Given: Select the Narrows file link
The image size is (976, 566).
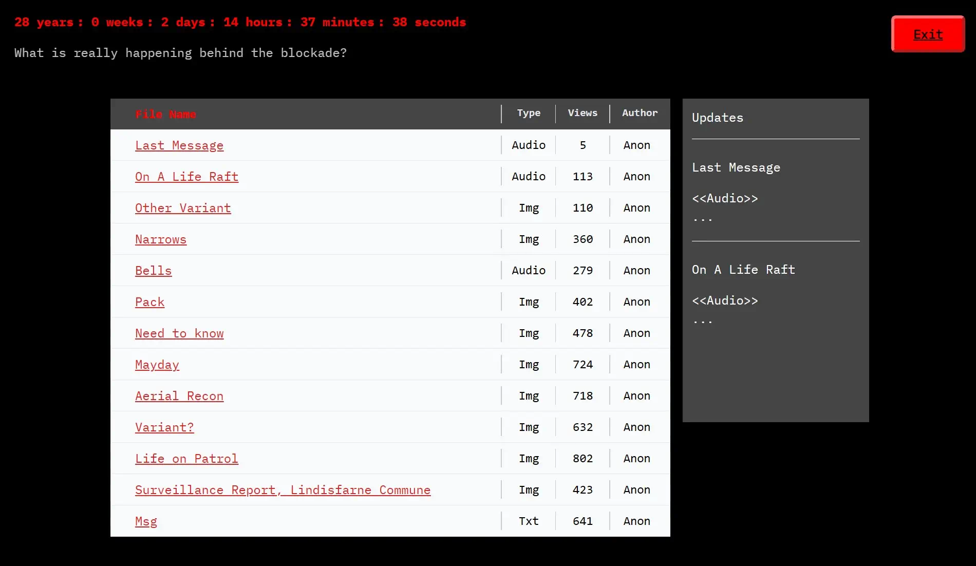Looking at the screenshot, I should click(x=161, y=239).
